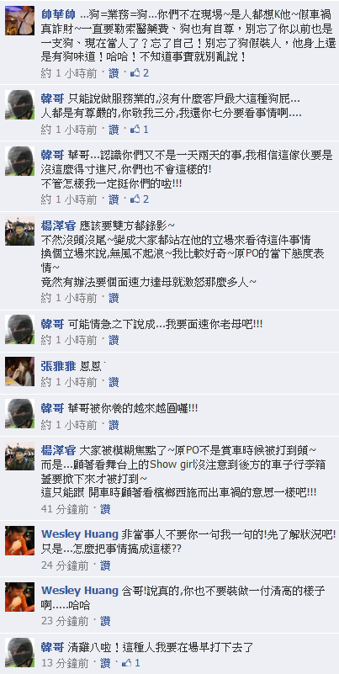Like Wesley Huang's comment from 24 分鐘前
The width and height of the screenshot is (339, 674).
point(105,565)
